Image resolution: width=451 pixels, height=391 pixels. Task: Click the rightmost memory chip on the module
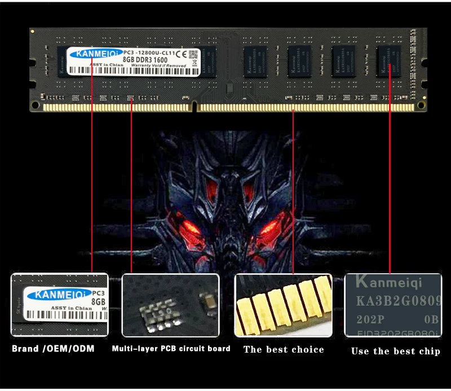pyautogui.click(x=388, y=61)
